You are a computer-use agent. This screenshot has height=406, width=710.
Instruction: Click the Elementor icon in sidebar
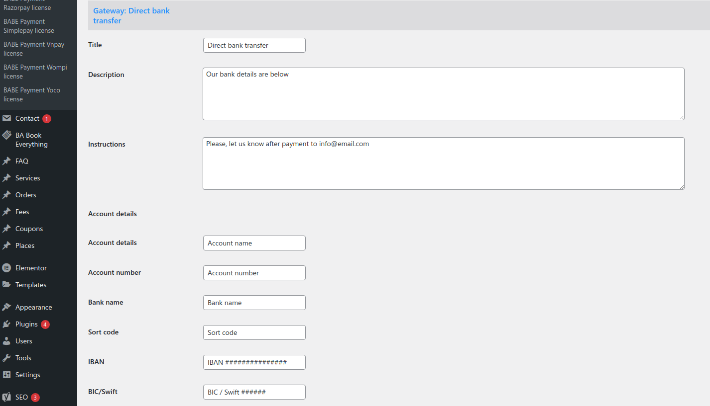pyautogui.click(x=6, y=268)
